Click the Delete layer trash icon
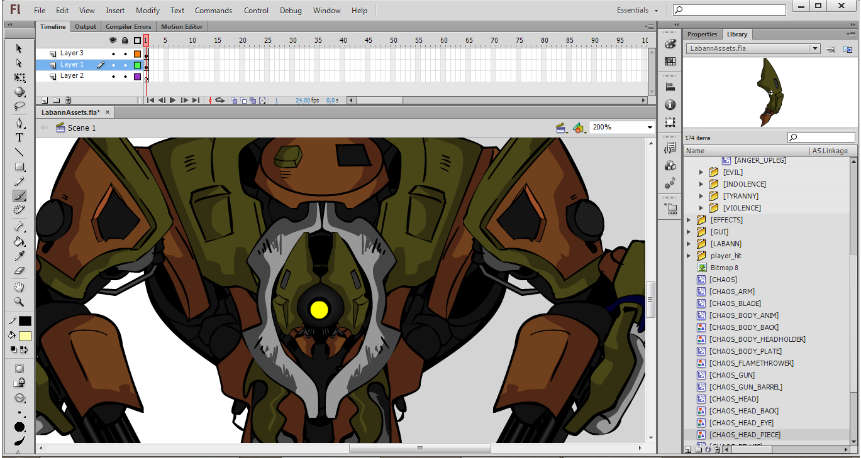Viewport: 861px width, 458px height. (x=69, y=101)
